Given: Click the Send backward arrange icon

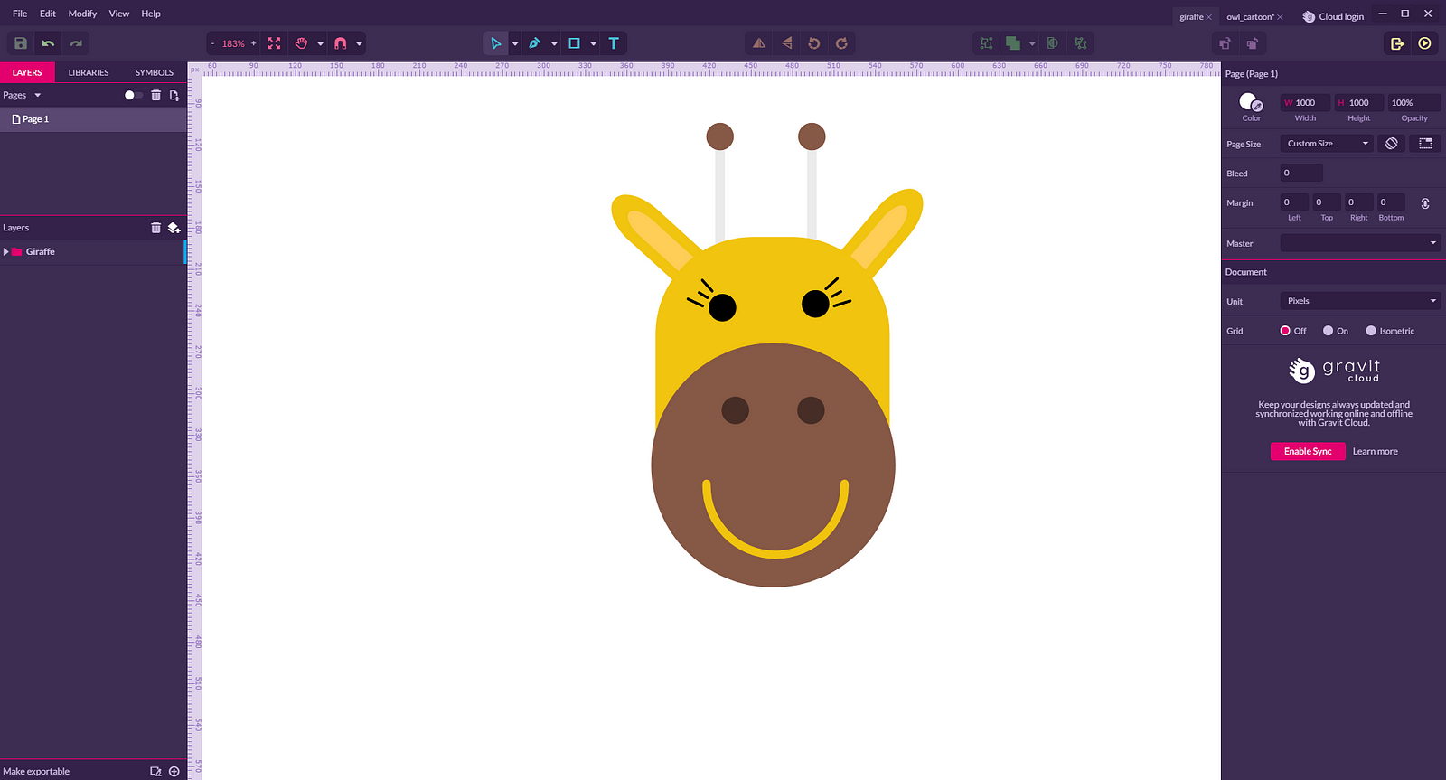Looking at the screenshot, I should pyautogui.click(x=1252, y=43).
